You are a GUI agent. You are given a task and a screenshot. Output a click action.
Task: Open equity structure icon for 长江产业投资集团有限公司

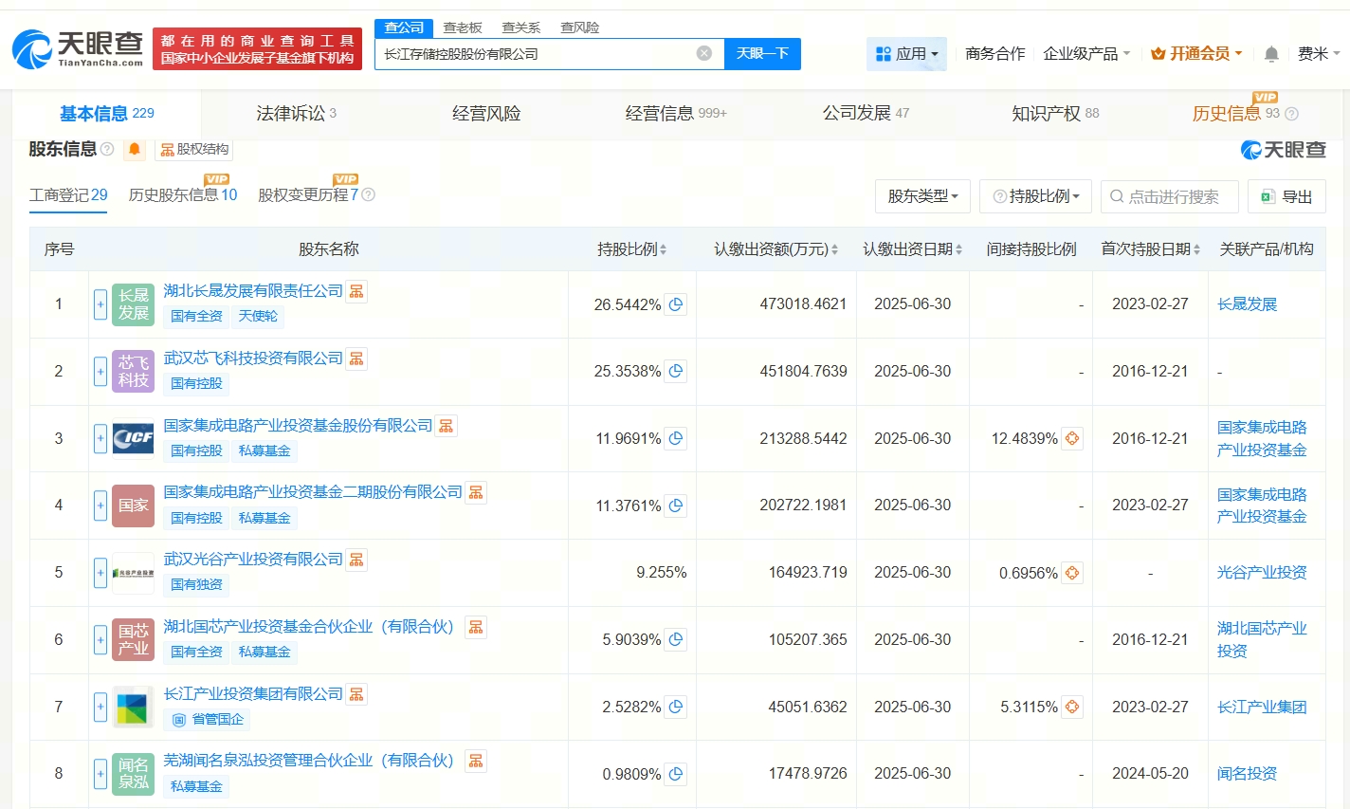coord(356,694)
